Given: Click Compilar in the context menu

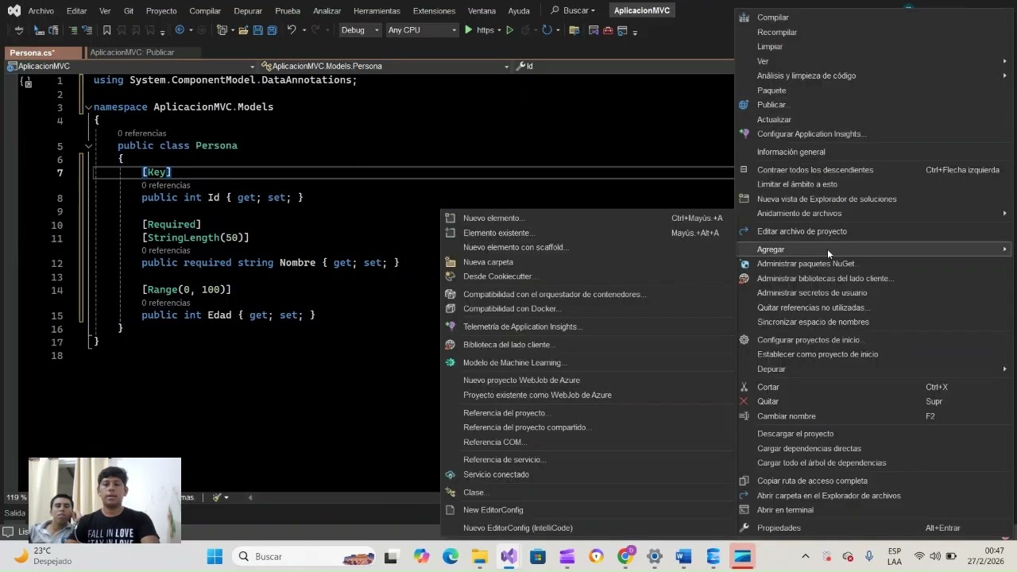Looking at the screenshot, I should [x=874, y=17].
